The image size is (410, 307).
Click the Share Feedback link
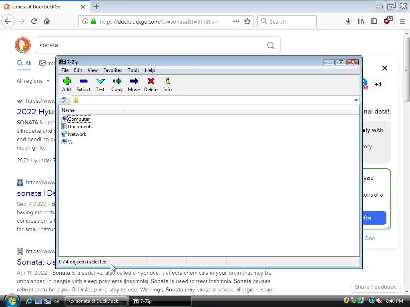click(375, 287)
